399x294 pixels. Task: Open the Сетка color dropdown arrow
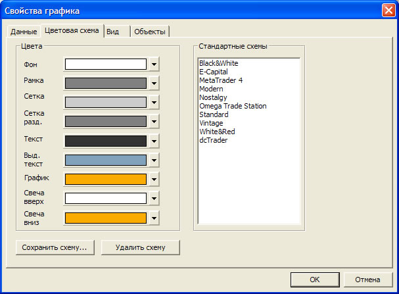click(x=154, y=103)
